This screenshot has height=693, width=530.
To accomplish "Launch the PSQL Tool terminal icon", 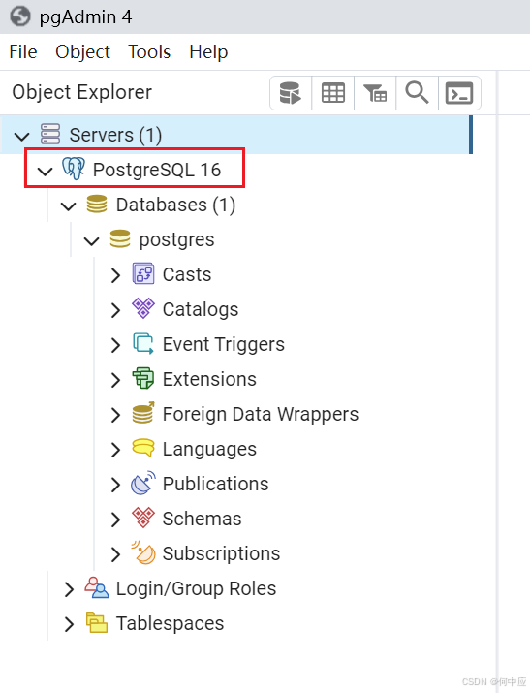I will click(459, 93).
